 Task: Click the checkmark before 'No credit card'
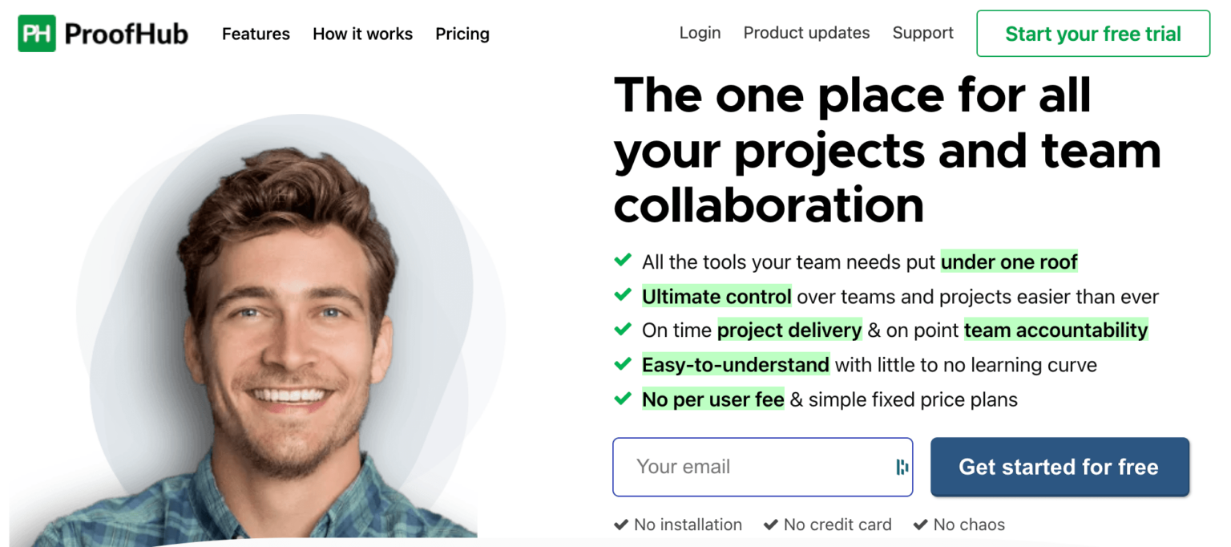tap(771, 524)
